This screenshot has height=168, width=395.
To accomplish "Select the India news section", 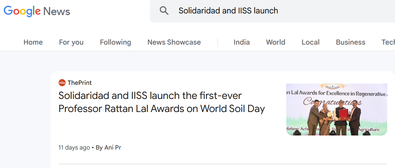I will (x=241, y=42).
